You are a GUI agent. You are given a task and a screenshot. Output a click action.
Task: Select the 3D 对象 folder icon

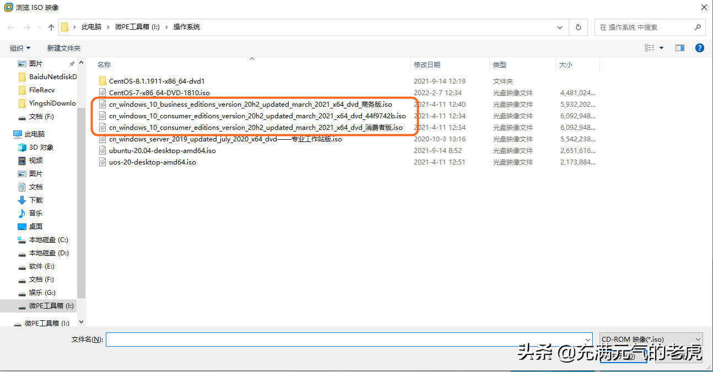click(x=22, y=147)
